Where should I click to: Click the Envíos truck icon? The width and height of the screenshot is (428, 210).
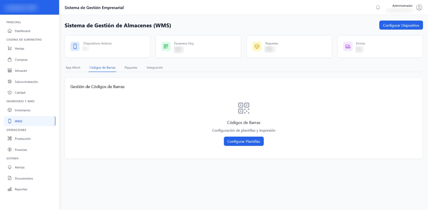click(x=348, y=46)
